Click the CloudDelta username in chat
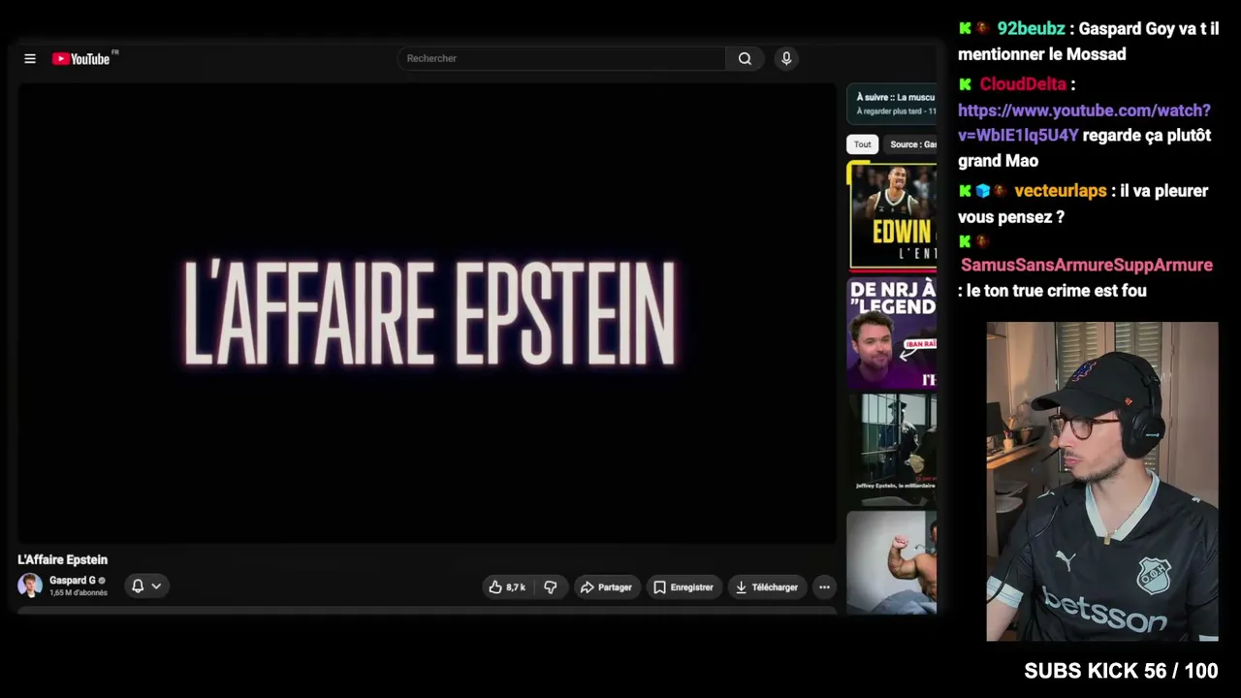The width and height of the screenshot is (1241, 698). coord(1023,84)
